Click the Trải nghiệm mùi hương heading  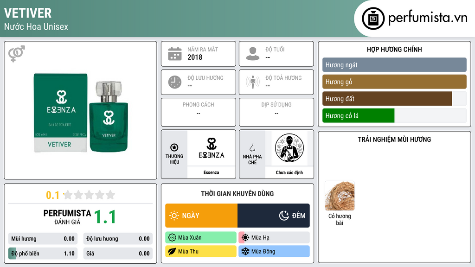click(x=394, y=139)
